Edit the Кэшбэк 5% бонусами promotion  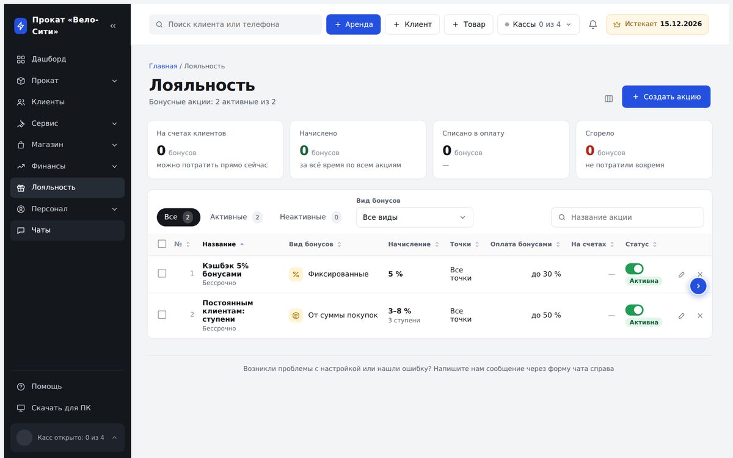[682, 274]
